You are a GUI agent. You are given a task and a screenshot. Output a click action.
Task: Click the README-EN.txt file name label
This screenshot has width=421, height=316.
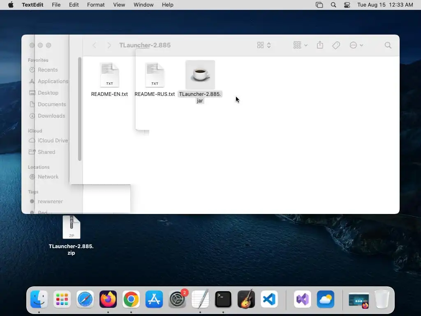109,94
